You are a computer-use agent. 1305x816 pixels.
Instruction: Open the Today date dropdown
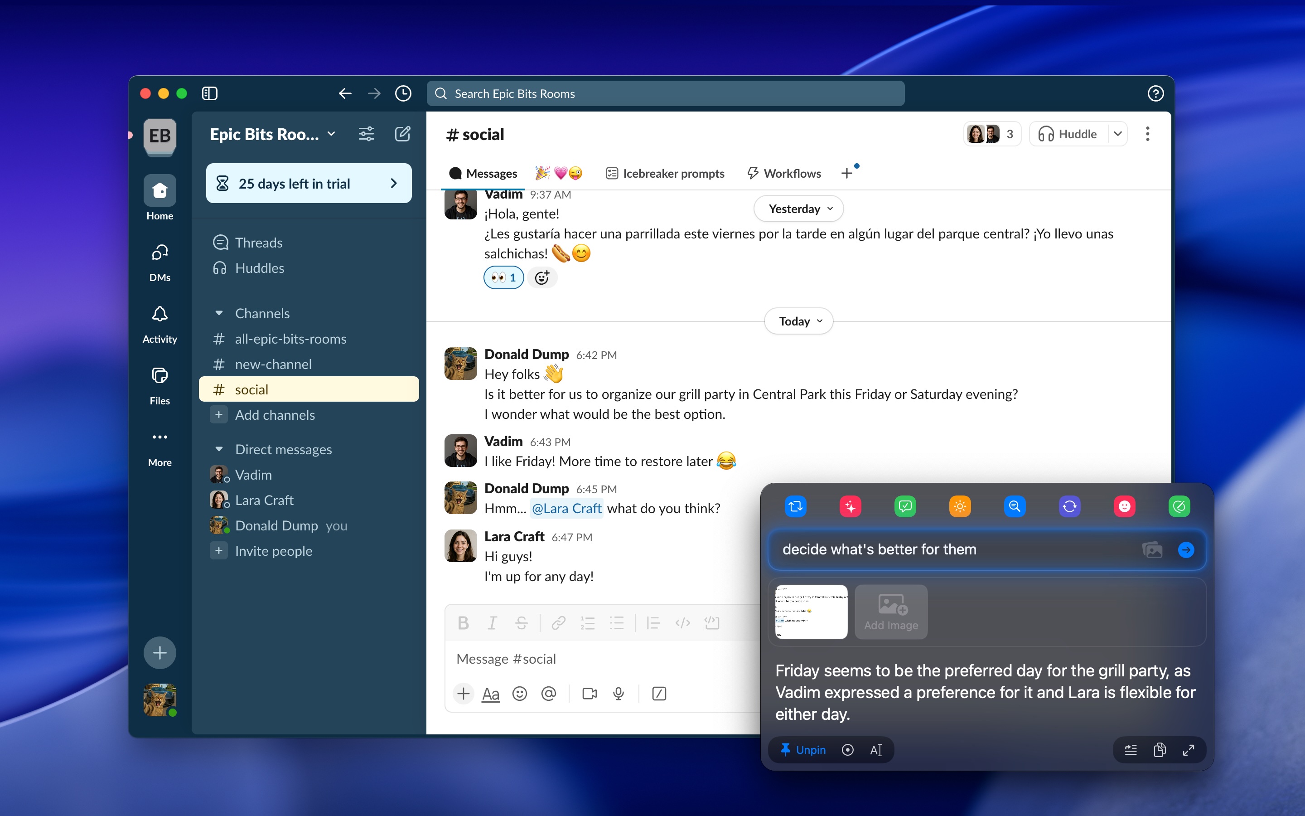pos(799,321)
